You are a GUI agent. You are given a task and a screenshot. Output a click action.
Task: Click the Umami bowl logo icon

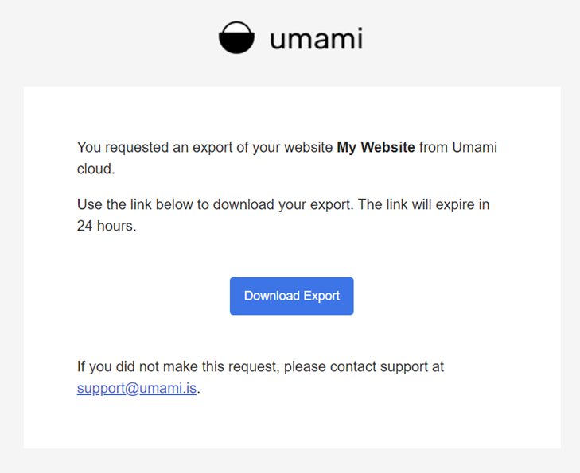click(236, 38)
